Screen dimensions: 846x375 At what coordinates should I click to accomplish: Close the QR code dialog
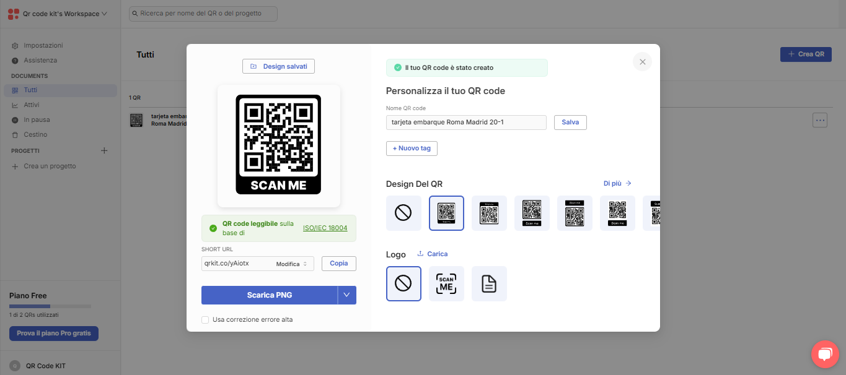(642, 62)
